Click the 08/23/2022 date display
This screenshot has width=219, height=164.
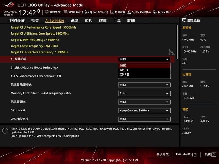[10, 12]
